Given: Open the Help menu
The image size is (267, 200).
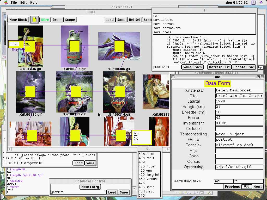Looking at the screenshot, I should 34,2.
